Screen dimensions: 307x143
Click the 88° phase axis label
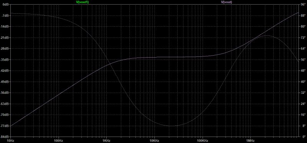pos(303,16)
